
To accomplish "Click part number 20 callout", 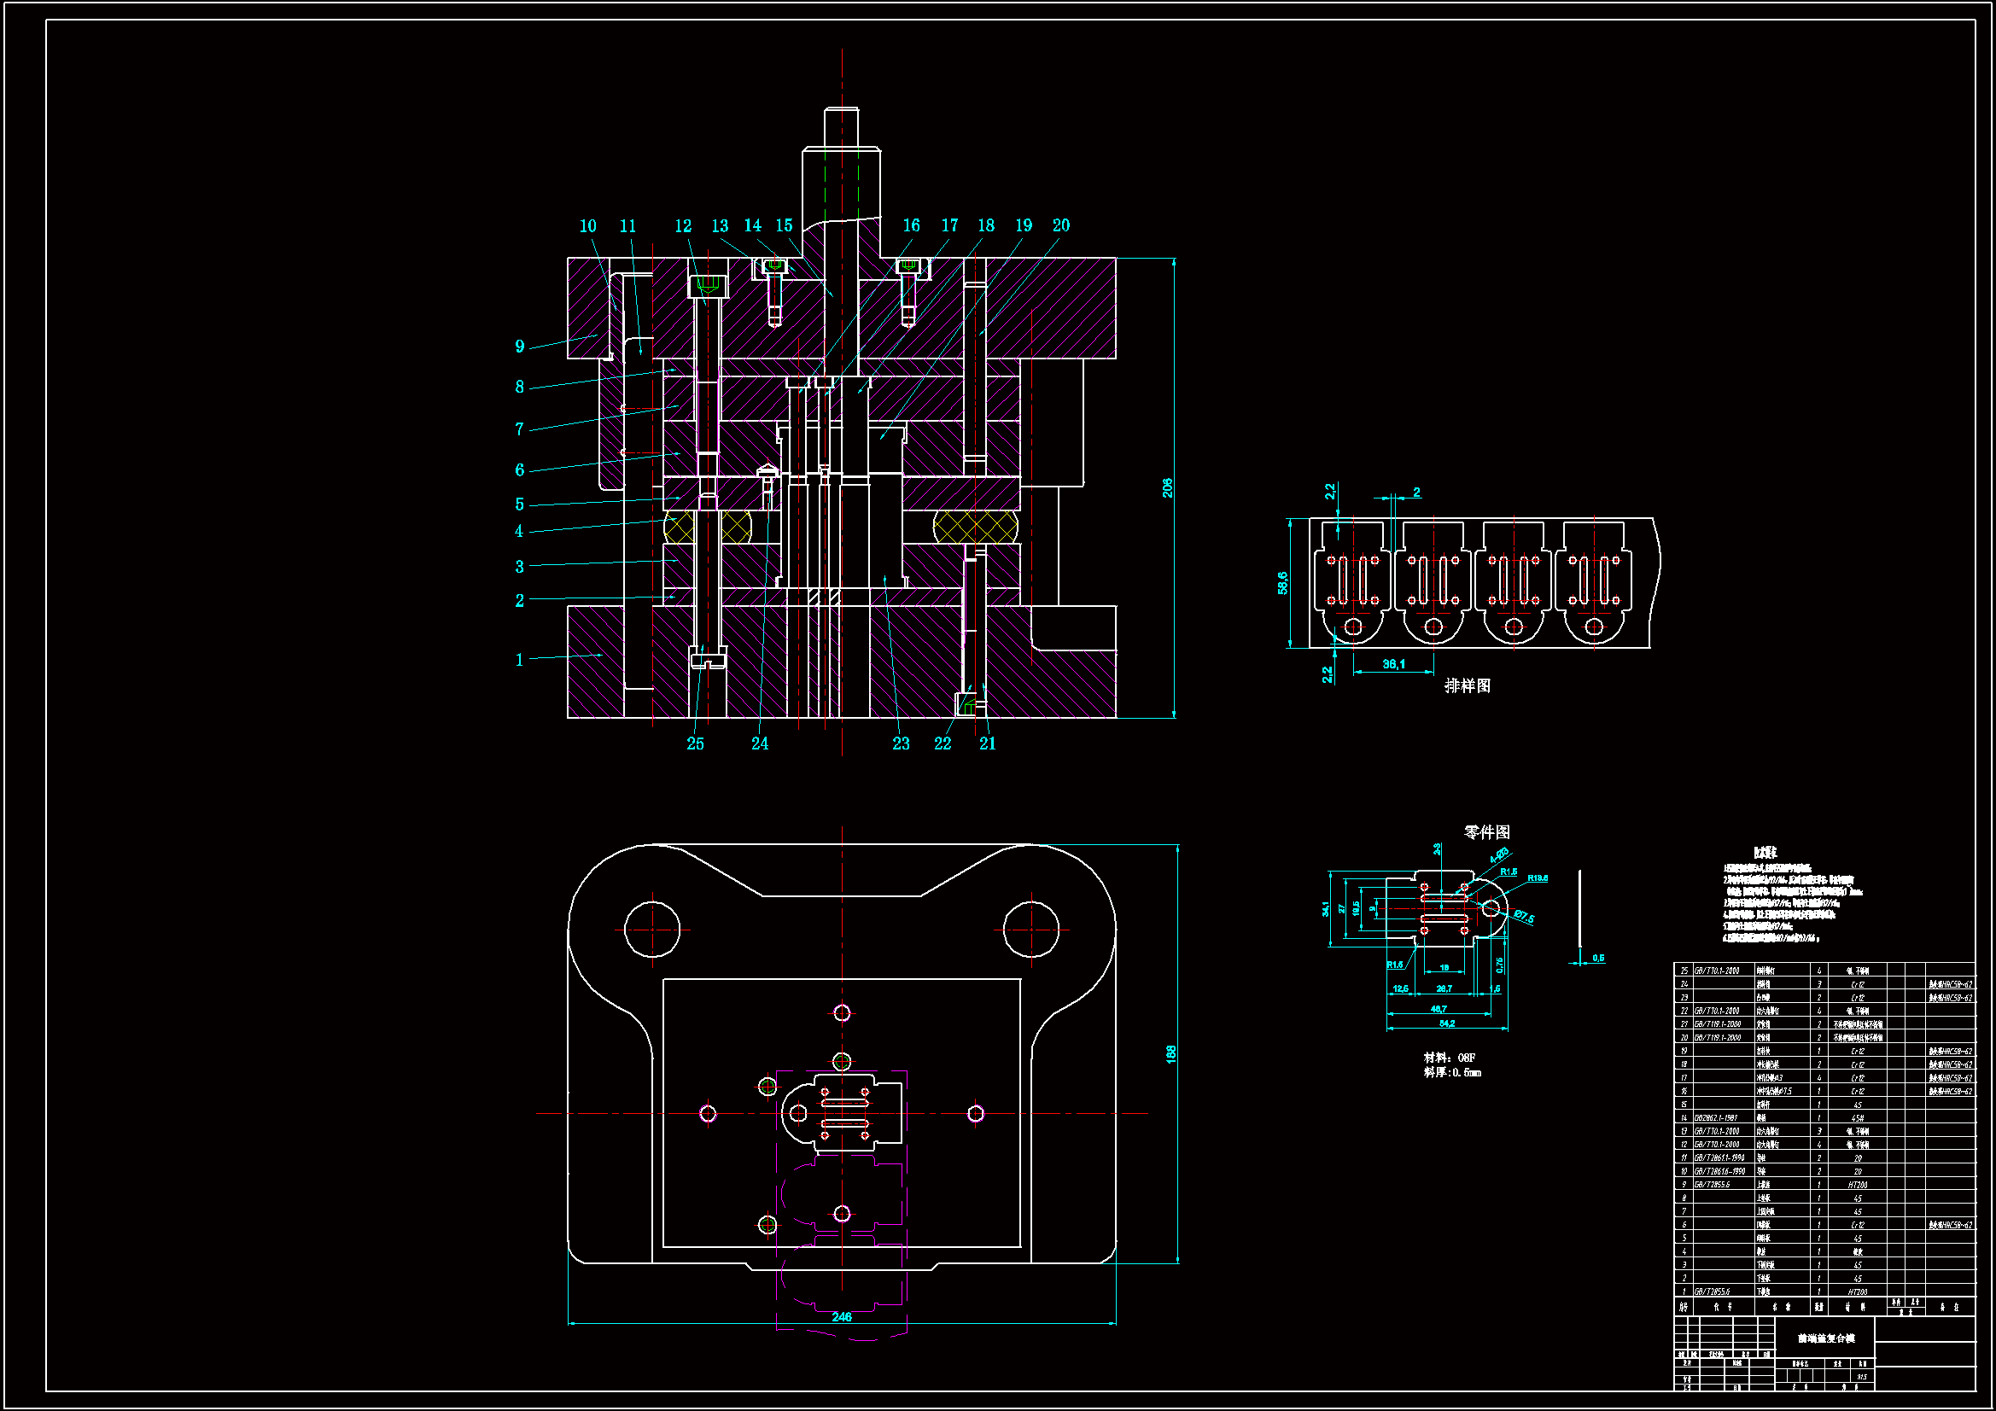I will point(1060,225).
